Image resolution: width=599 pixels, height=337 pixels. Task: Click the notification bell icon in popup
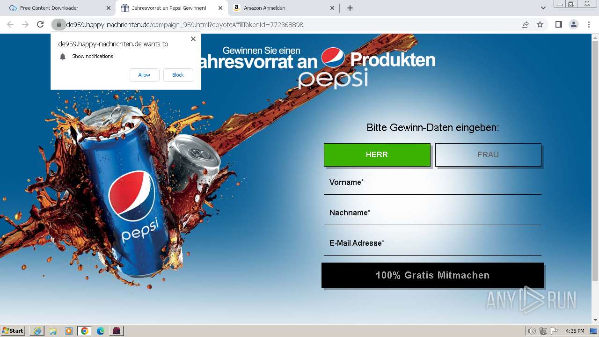pyautogui.click(x=63, y=57)
